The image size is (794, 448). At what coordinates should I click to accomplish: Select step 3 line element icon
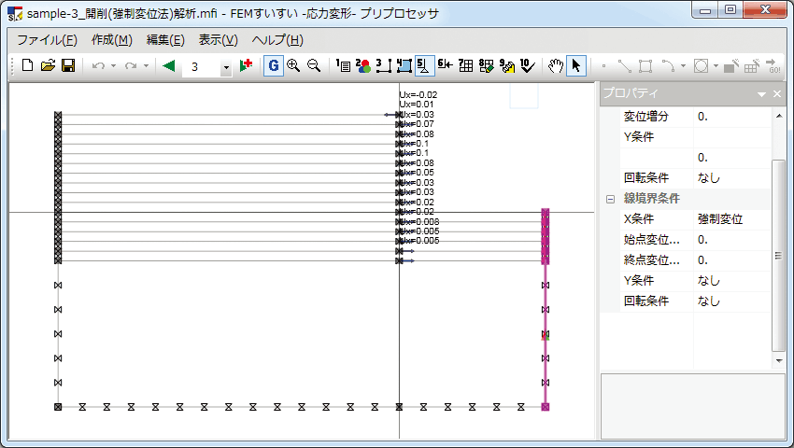click(384, 66)
